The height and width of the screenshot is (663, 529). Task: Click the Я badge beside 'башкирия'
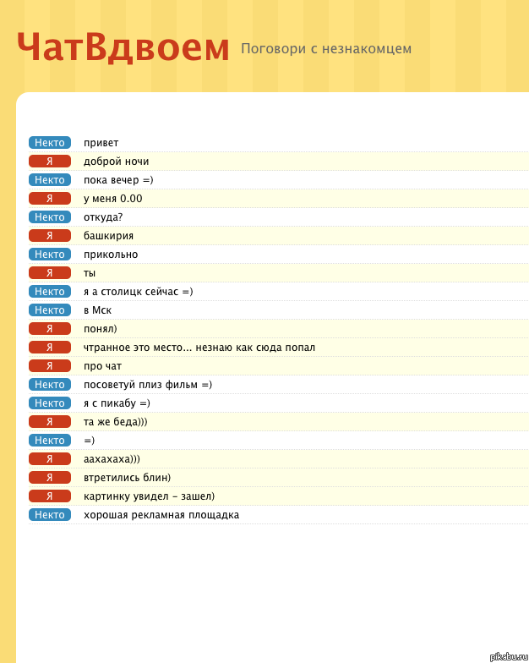click(x=50, y=236)
